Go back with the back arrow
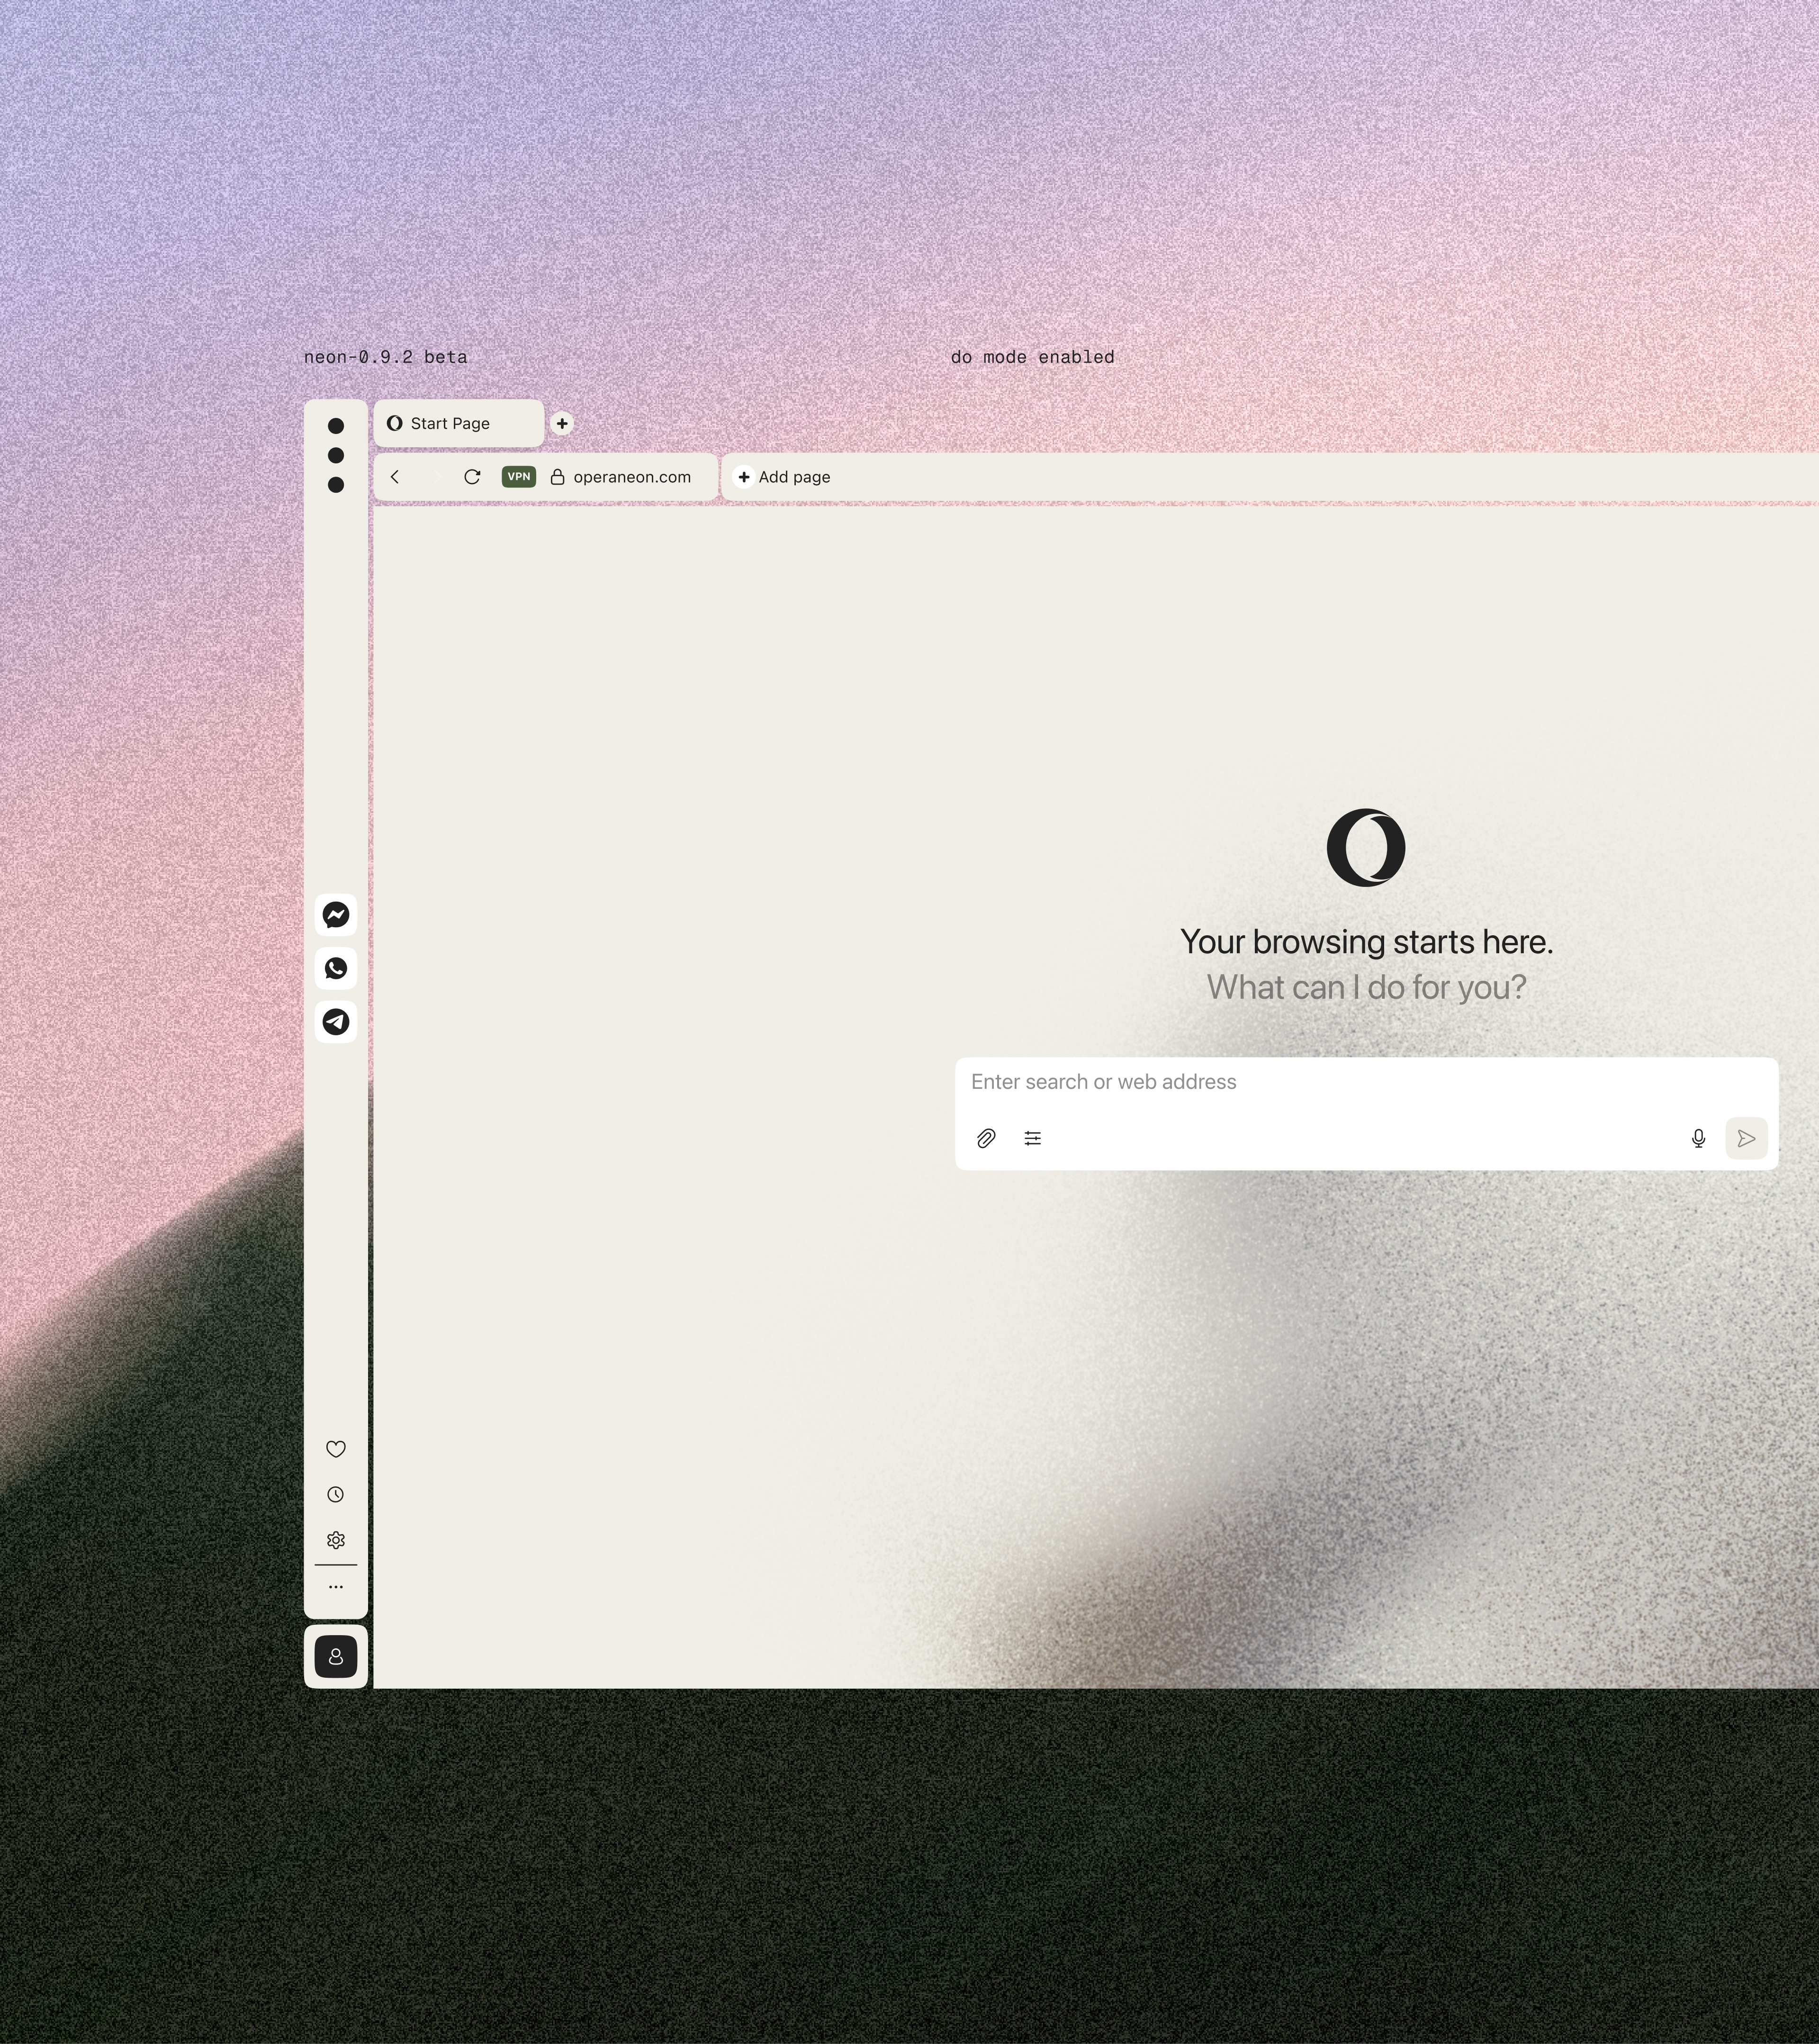This screenshot has height=2044, width=1819. (395, 477)
